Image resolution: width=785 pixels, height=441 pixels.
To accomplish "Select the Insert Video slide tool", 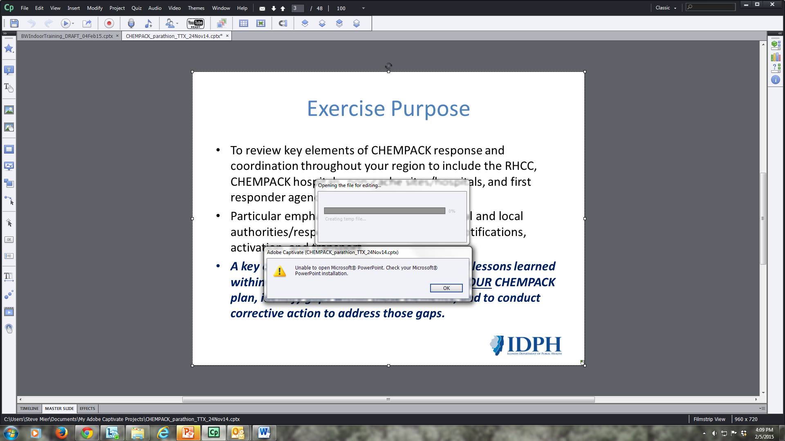I will pyautogui.click(x=9, y=312).
